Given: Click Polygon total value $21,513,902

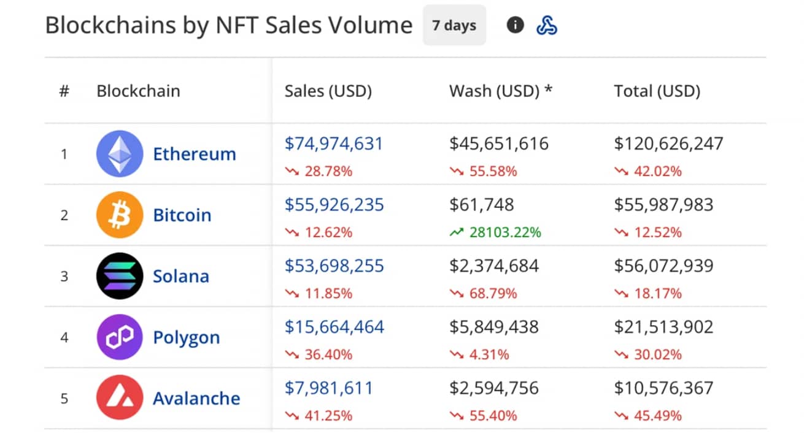Looking at the screenshot, I should coord(664,328).
